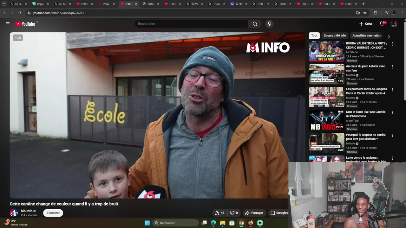The image size is (406, 228).
Task: Open options for Les premiers mots de Jacques video
Action: pyautogui.click(x=392, y=90)
